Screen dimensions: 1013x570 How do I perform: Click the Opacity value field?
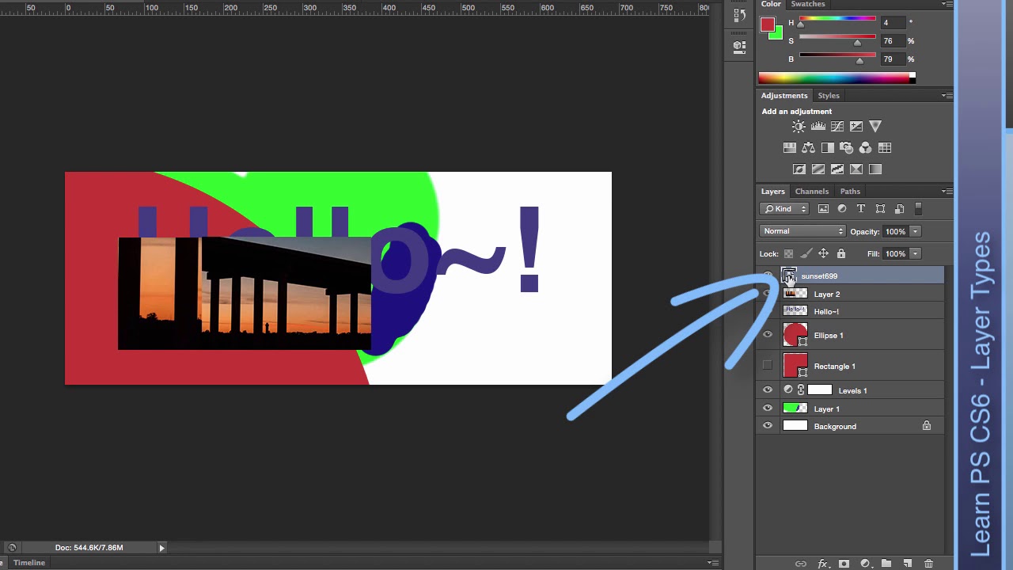click(x=895, y=231)
